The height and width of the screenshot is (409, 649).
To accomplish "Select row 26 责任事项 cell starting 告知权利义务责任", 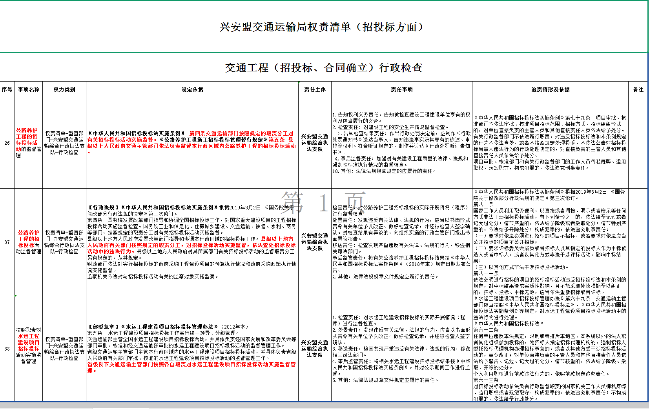I will tap(401, 143).
